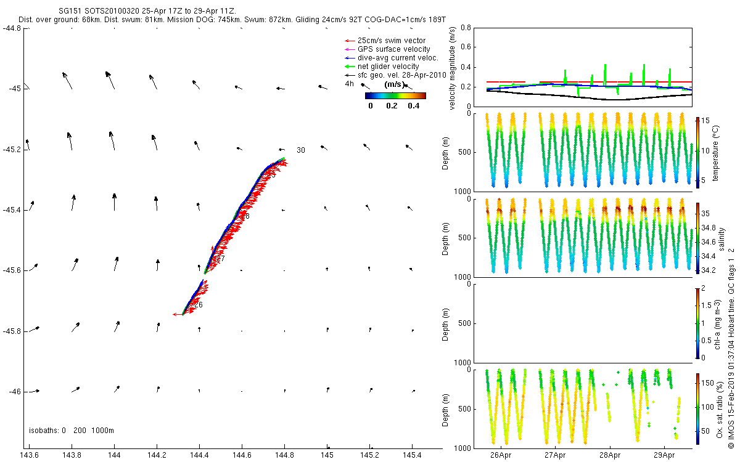Click green arrow beside net glider velocity

click(349, 67)
